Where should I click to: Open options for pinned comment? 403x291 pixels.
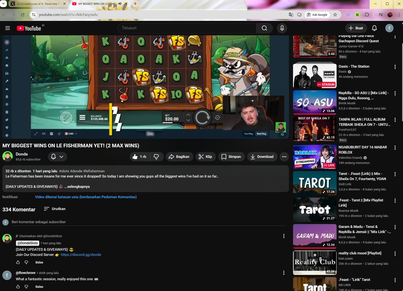(284, 236)
